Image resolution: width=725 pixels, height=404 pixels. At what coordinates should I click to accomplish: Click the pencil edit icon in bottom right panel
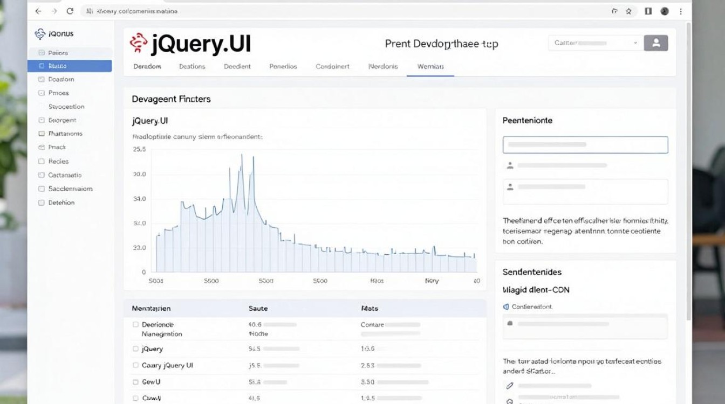click(x=510, y=386)
